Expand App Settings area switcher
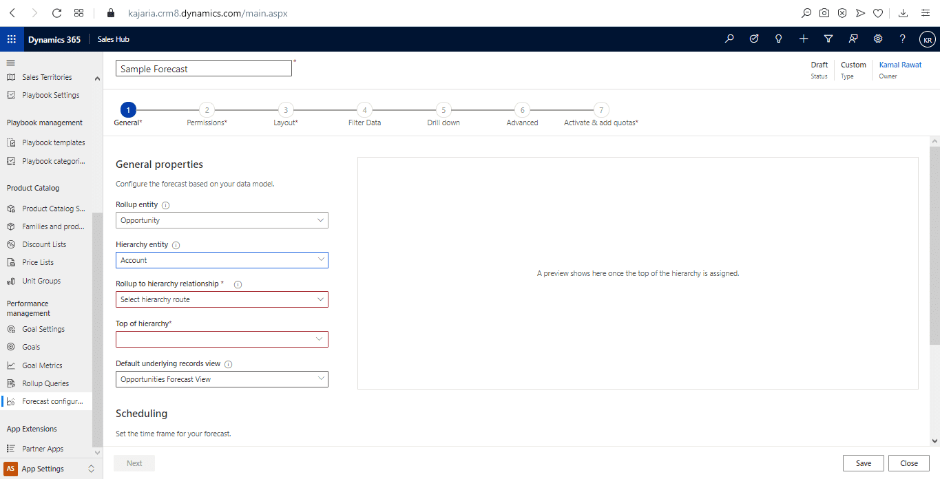 tap(91, 469)
